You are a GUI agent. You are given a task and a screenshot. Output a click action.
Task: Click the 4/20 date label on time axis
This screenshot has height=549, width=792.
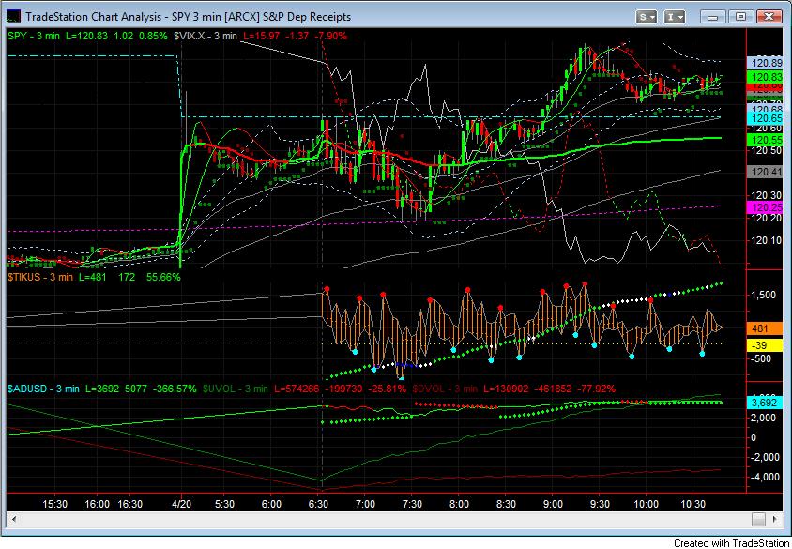181,504
